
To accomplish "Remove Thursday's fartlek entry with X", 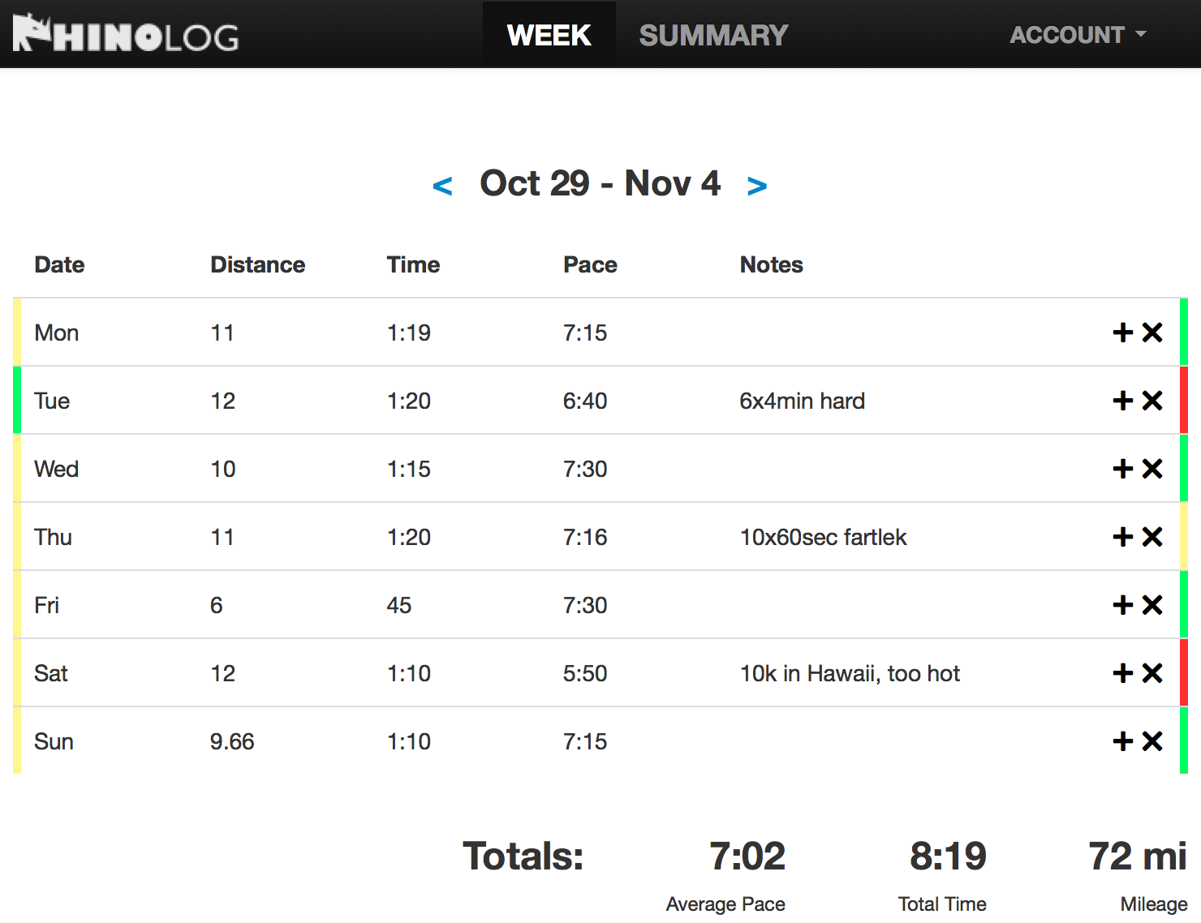I will point(1152,537).
